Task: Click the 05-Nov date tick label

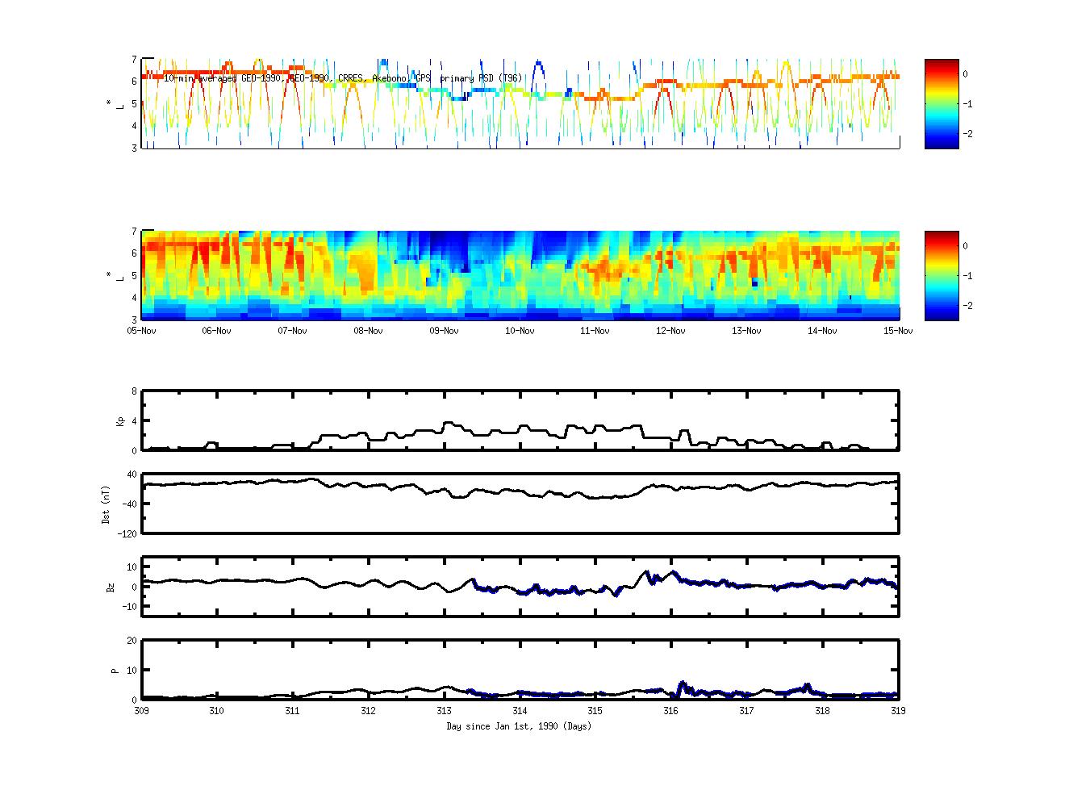Action: (x=141, y=331)
